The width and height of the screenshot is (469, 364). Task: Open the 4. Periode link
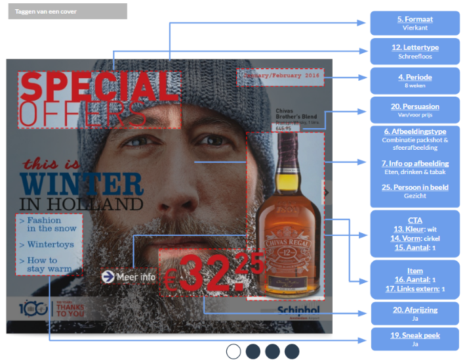(415, 78)
